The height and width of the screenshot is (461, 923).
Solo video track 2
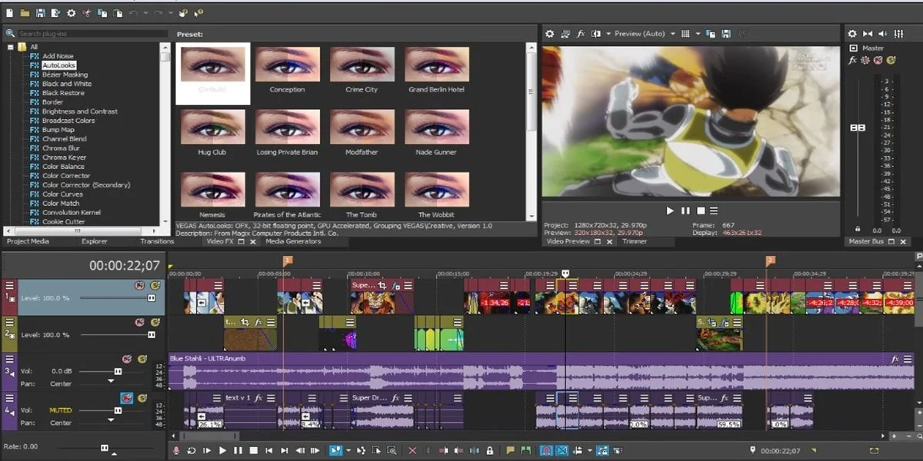tap(154, 323)
